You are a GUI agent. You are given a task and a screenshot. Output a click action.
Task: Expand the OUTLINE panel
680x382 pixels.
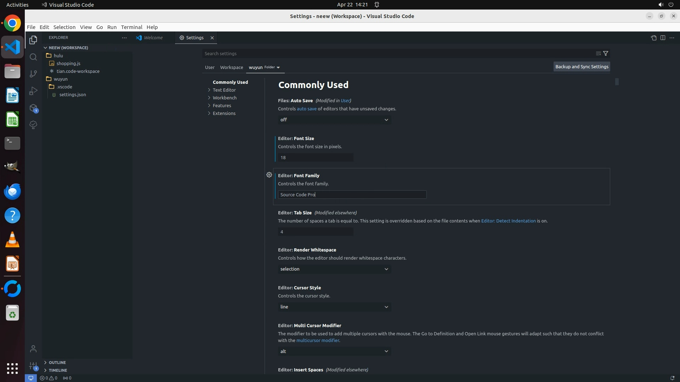(57, 363)
